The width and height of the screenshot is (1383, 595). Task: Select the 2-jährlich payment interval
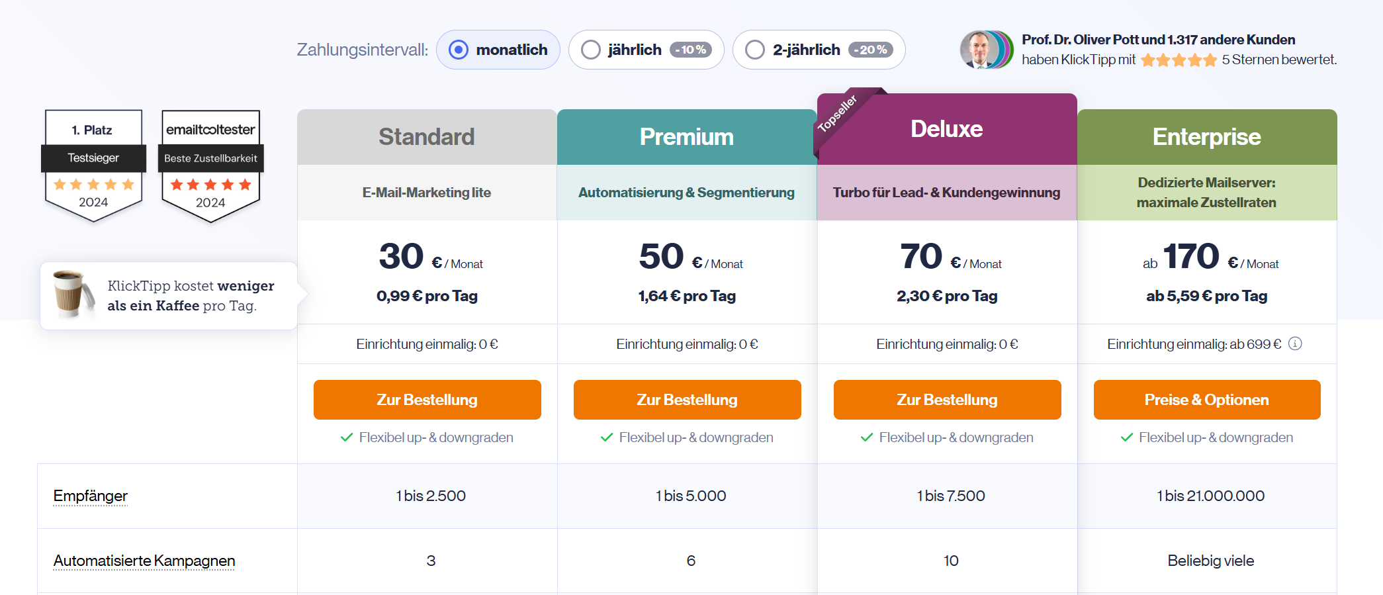[x=819, y=50]
